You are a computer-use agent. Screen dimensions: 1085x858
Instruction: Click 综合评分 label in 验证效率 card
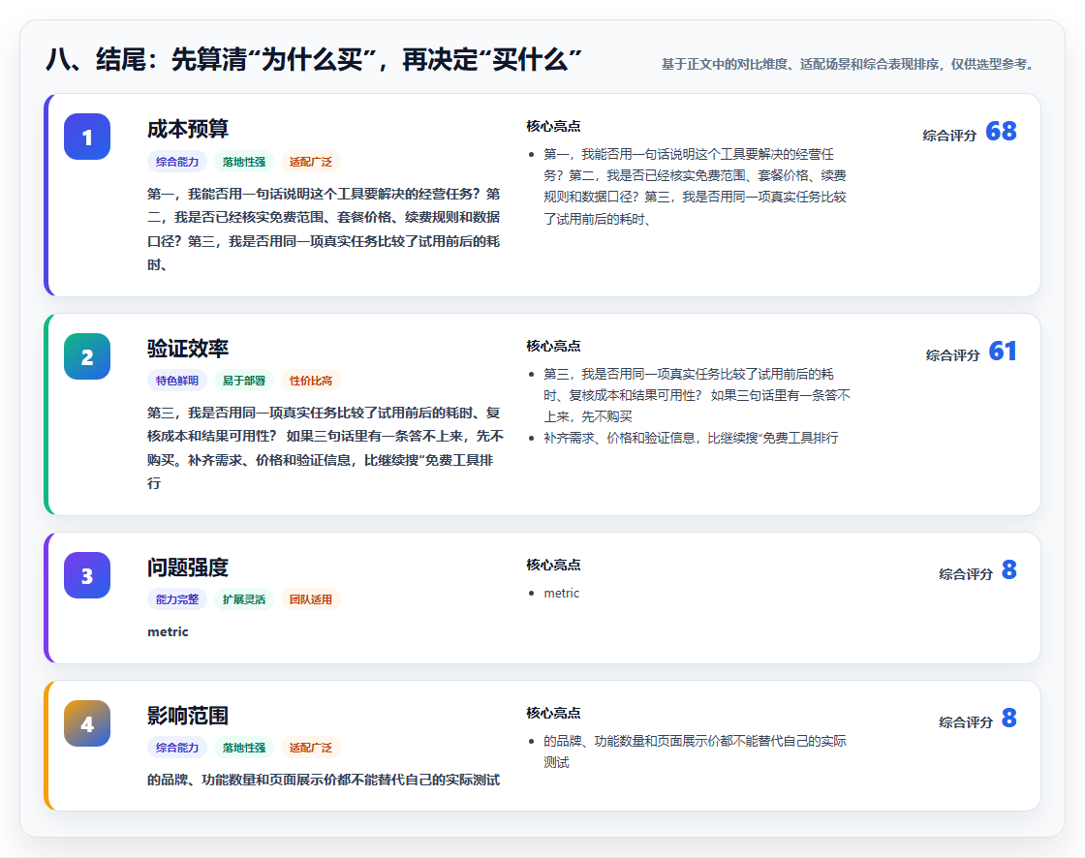coord(953,355)
